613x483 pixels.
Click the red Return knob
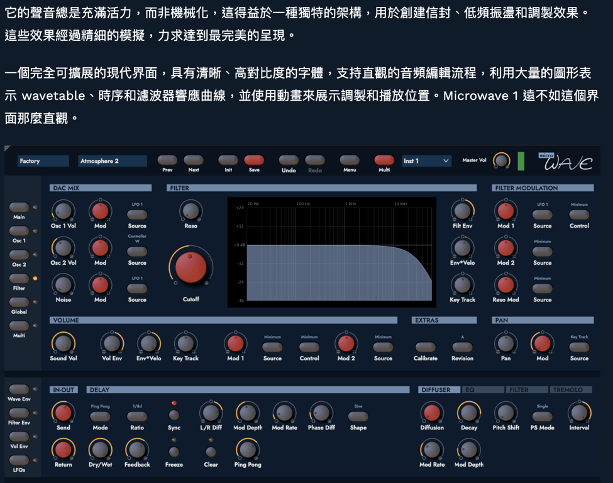click(x=64, y=450)
